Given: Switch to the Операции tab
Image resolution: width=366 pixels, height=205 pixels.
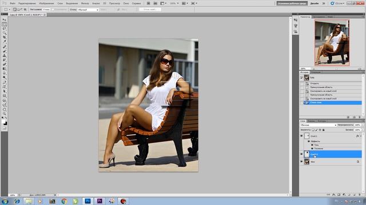Looking at the screenshot, I should [316, 72].
